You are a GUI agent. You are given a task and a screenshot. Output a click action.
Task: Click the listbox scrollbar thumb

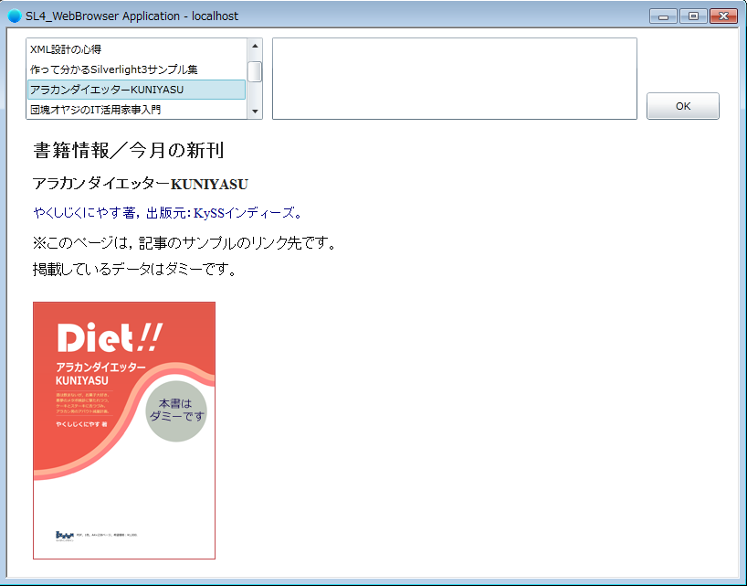[x=255, y=72]
